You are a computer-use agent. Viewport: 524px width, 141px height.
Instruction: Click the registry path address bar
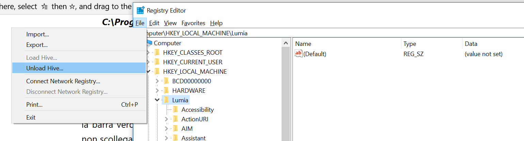tap(306, 33)
